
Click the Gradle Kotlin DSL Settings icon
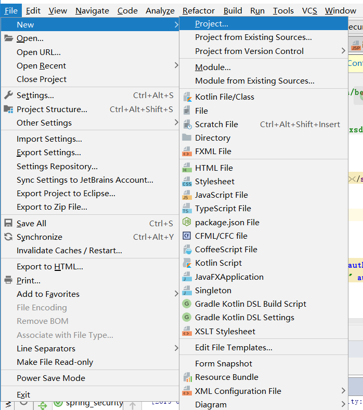[x=187, y=317]
